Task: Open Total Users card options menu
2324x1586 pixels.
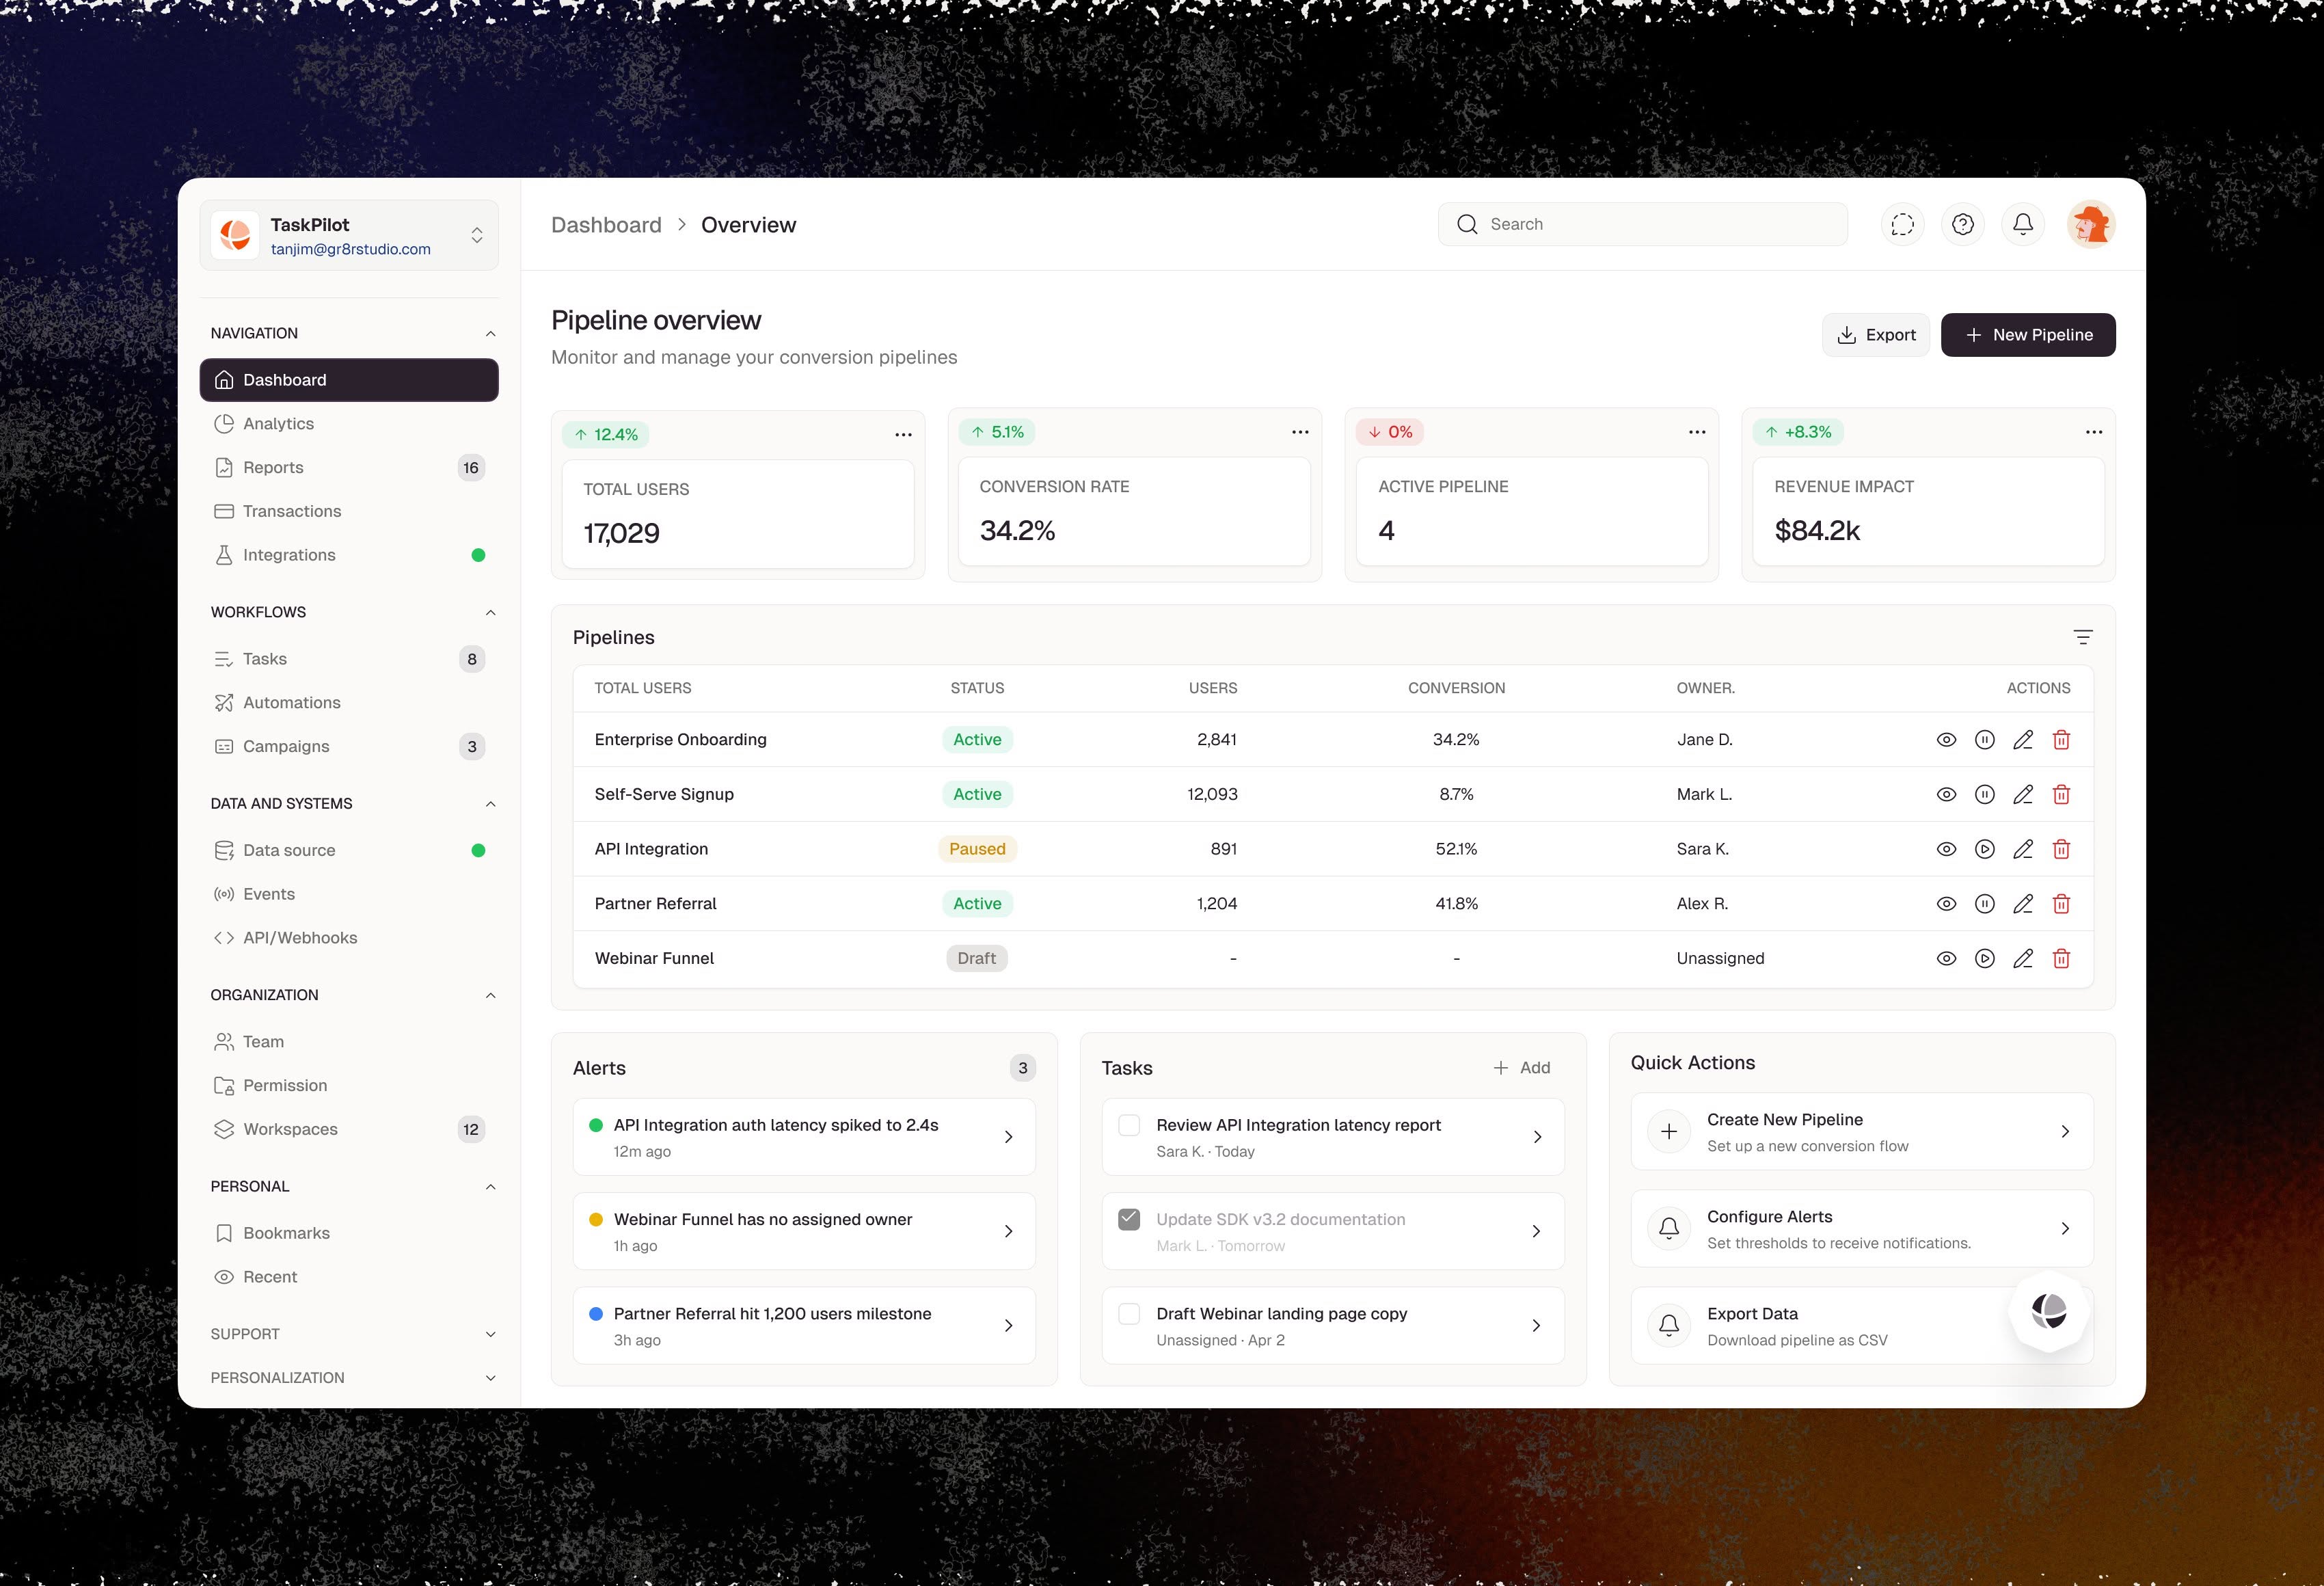Action: [903, 434]
